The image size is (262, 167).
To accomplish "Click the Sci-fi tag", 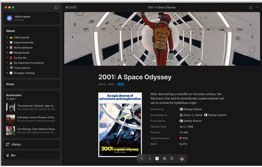I will click(x=121, y=84).
